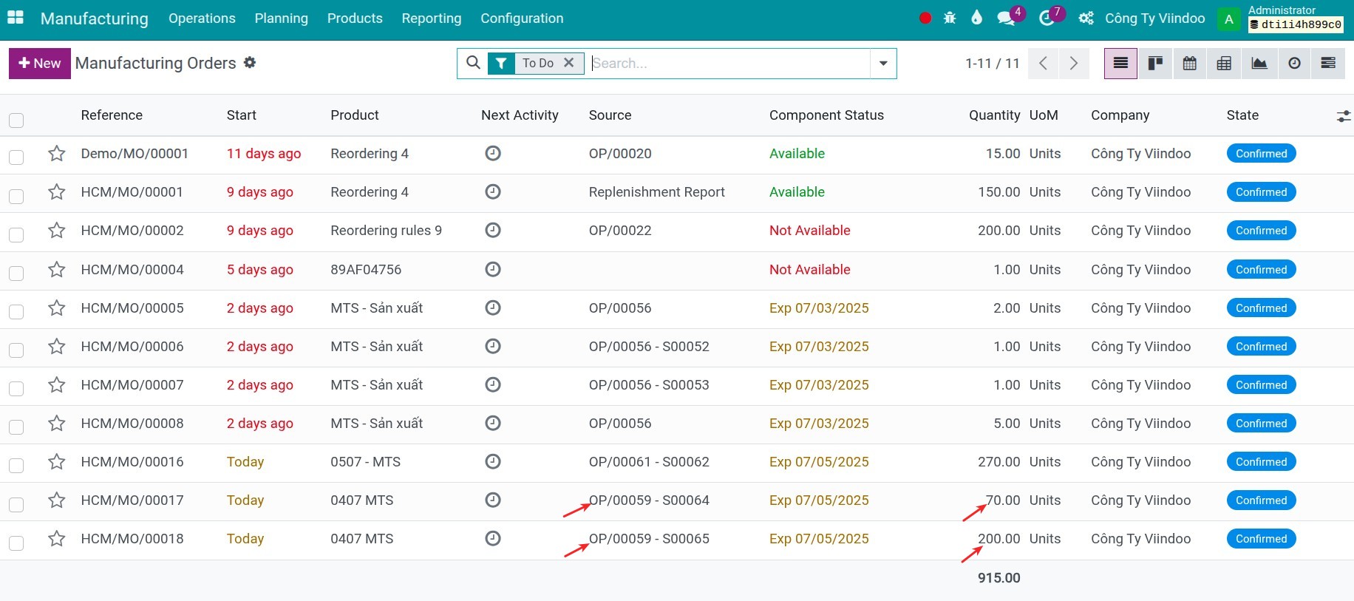
Task: Click the search magnifier icon
Action: 473,63
